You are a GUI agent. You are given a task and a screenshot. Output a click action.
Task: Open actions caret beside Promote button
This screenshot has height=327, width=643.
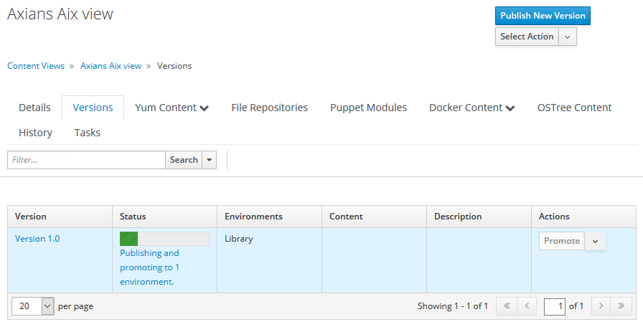coord(595,242)
